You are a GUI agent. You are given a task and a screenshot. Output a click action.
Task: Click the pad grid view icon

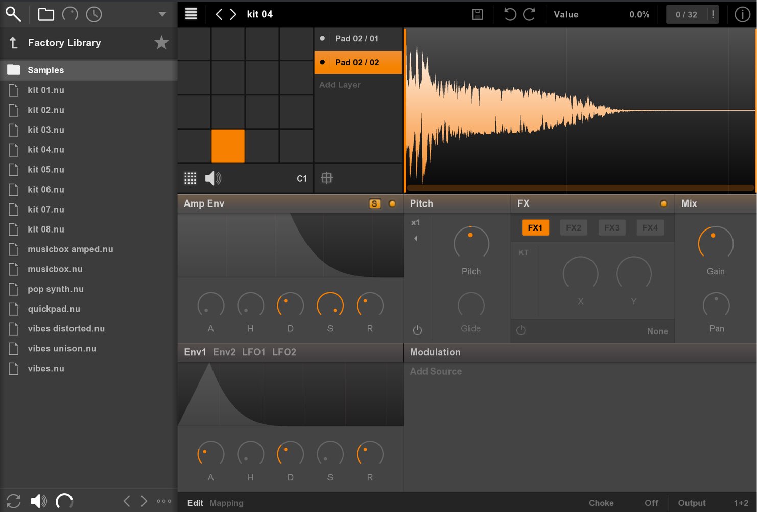coord(190,178)
